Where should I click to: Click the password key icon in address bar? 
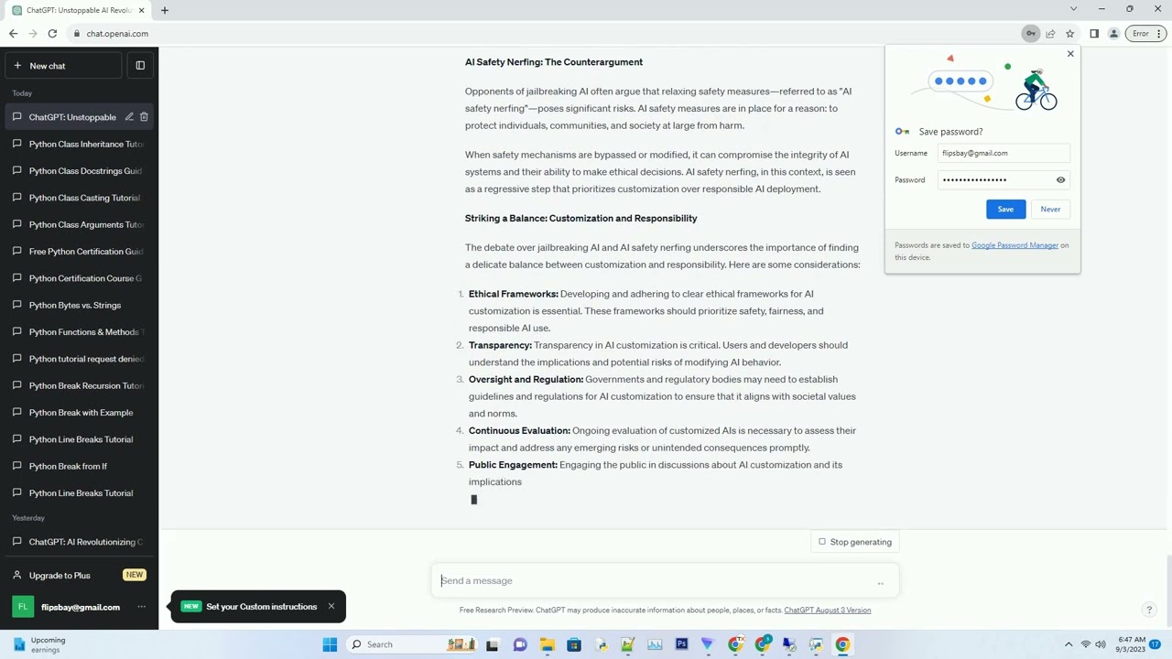point(1031,34)
